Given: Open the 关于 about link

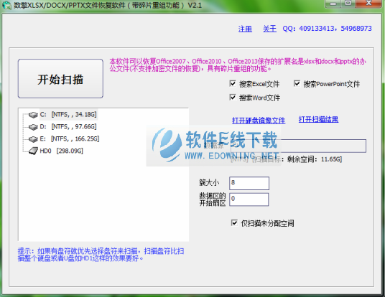Looking at the screenshot, I should (x=269, y=29).
